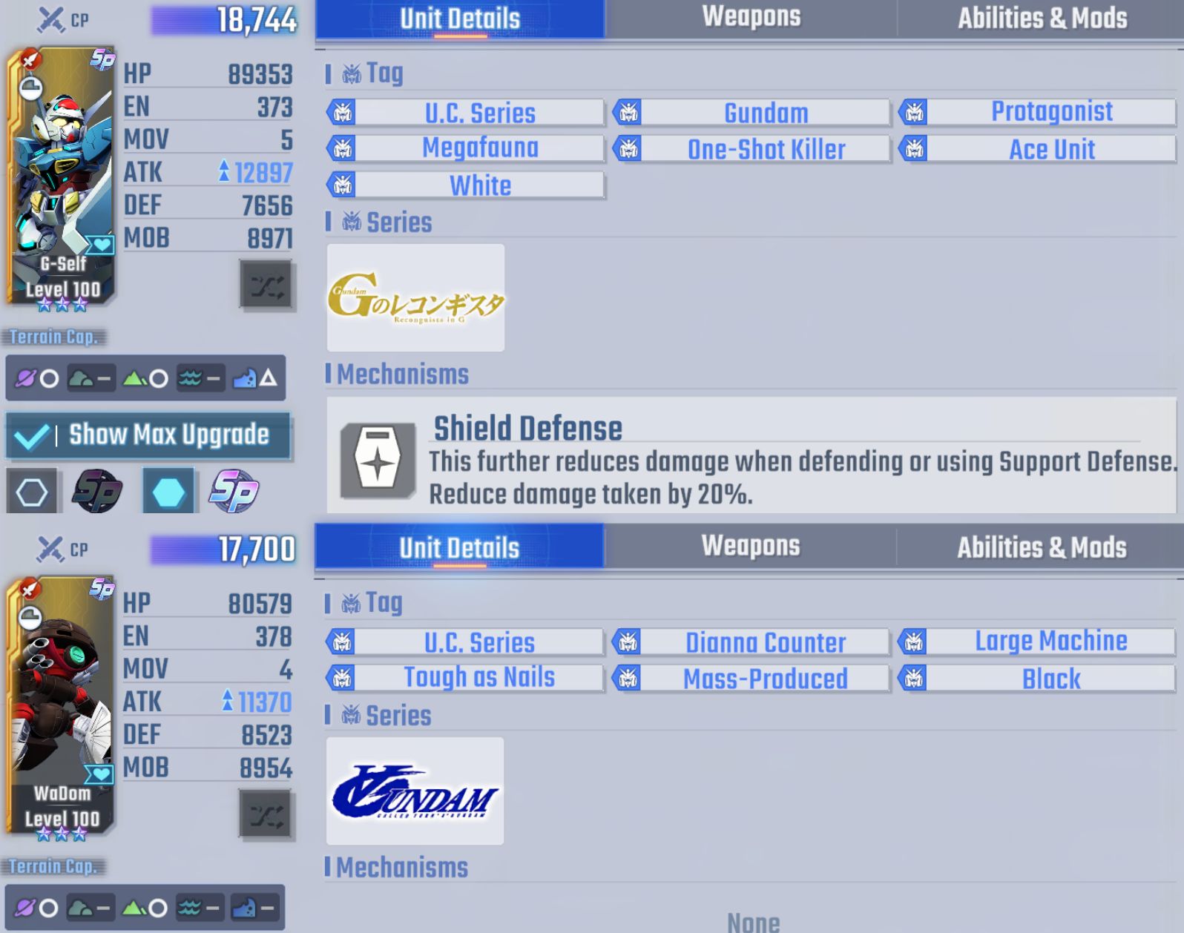Click G-Self's CP value 18,744 bar
The image size is (1184, 933).
coord(224,20)
